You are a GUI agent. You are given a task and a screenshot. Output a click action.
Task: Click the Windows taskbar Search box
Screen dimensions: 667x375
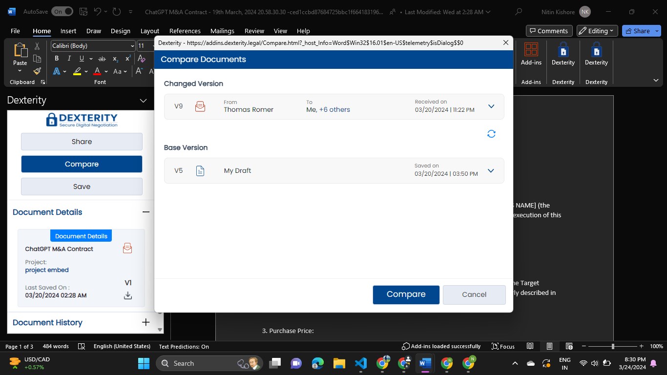[209, 363]
